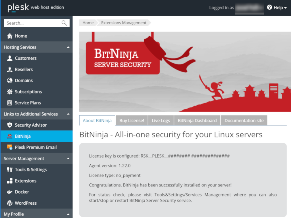Click the Customers person icon
The image size is (291, 218).
pyautogui.click(x=10, y=58)
